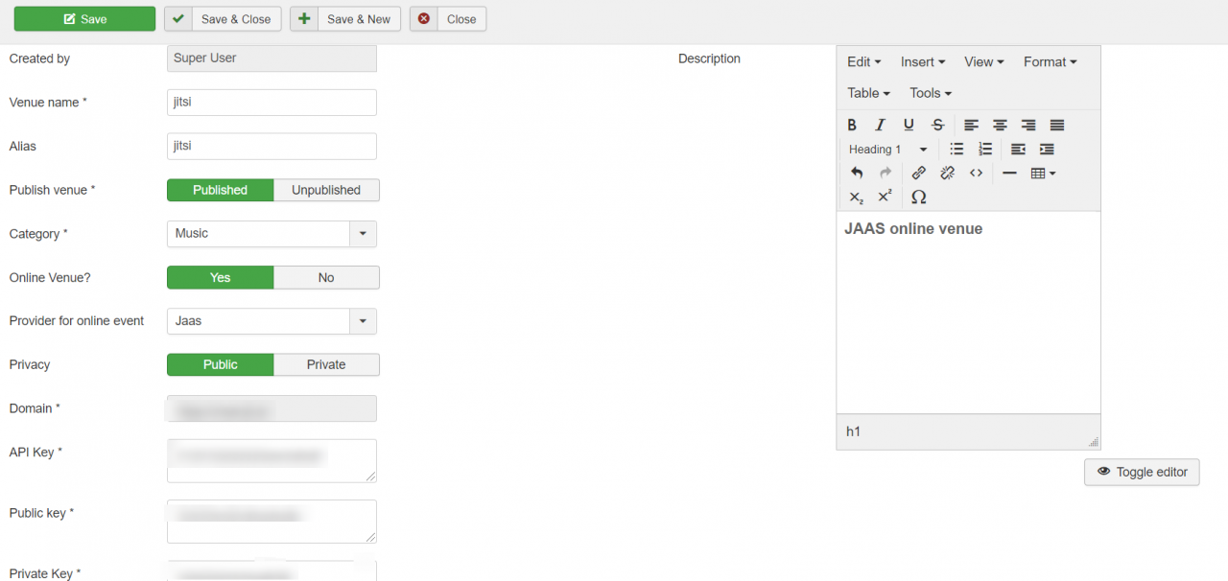Click the insert link icon
The image size is (1228, 581).
pyautogui.click(x=919, y=174)
